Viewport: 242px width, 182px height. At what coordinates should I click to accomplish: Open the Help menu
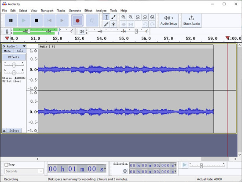[x=124, y=11]
